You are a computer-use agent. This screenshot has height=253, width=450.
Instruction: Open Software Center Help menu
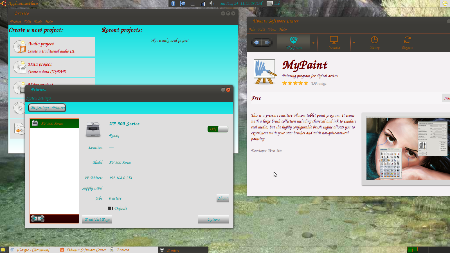coord(283,30)
